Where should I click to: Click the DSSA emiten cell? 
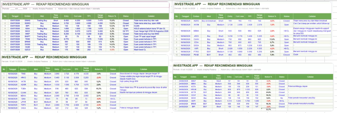click(x=196, y=45)
